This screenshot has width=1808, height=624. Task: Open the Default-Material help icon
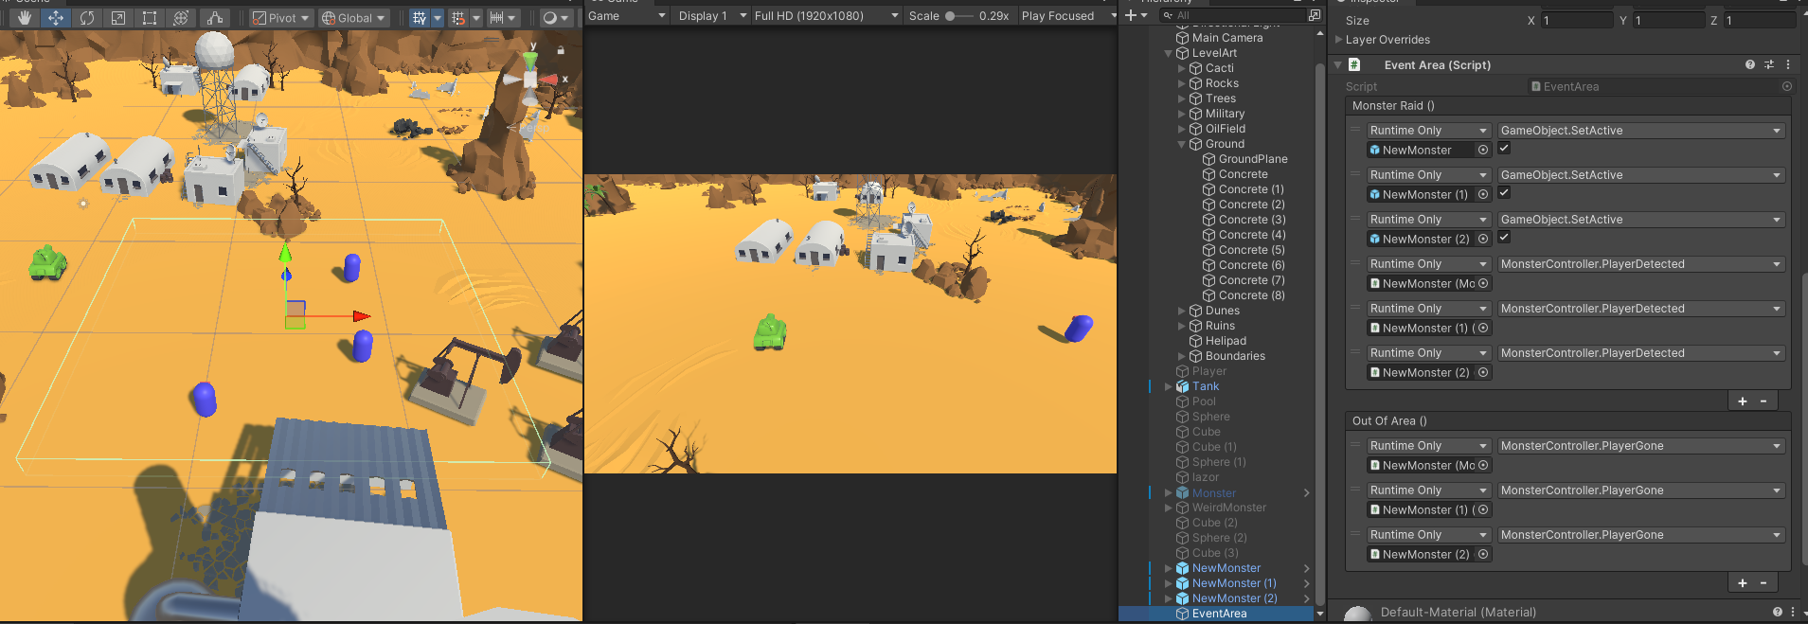[1777, 613]
